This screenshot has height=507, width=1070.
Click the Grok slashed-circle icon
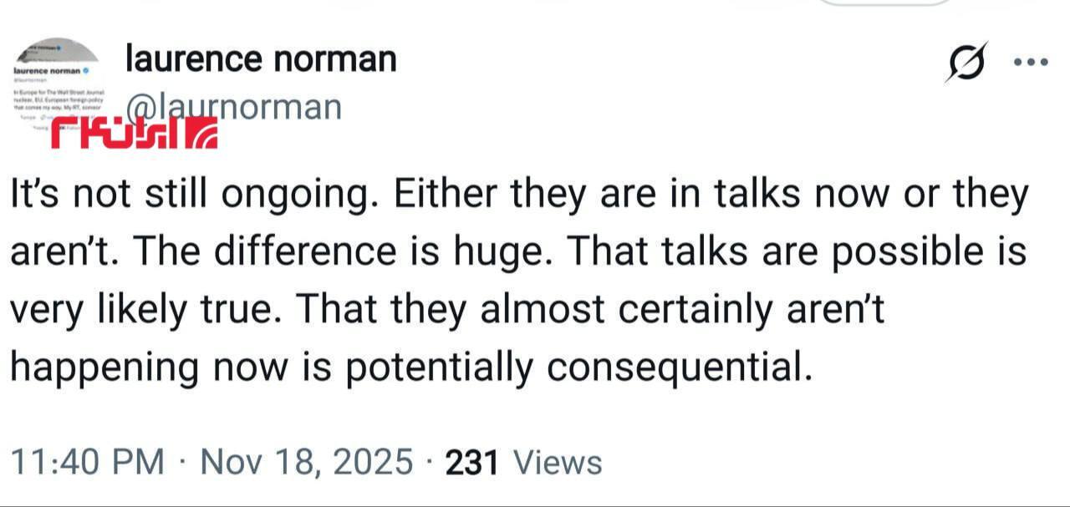coord(966,63)
